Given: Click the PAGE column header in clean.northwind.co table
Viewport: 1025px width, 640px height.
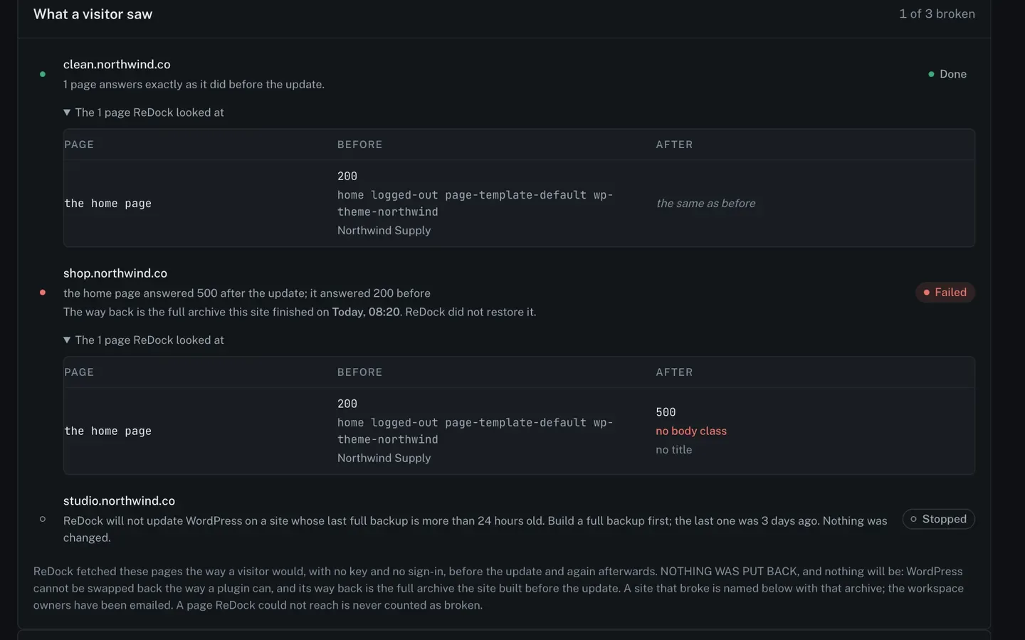Looking at the screenshot, I should click(x=79, y=145).
